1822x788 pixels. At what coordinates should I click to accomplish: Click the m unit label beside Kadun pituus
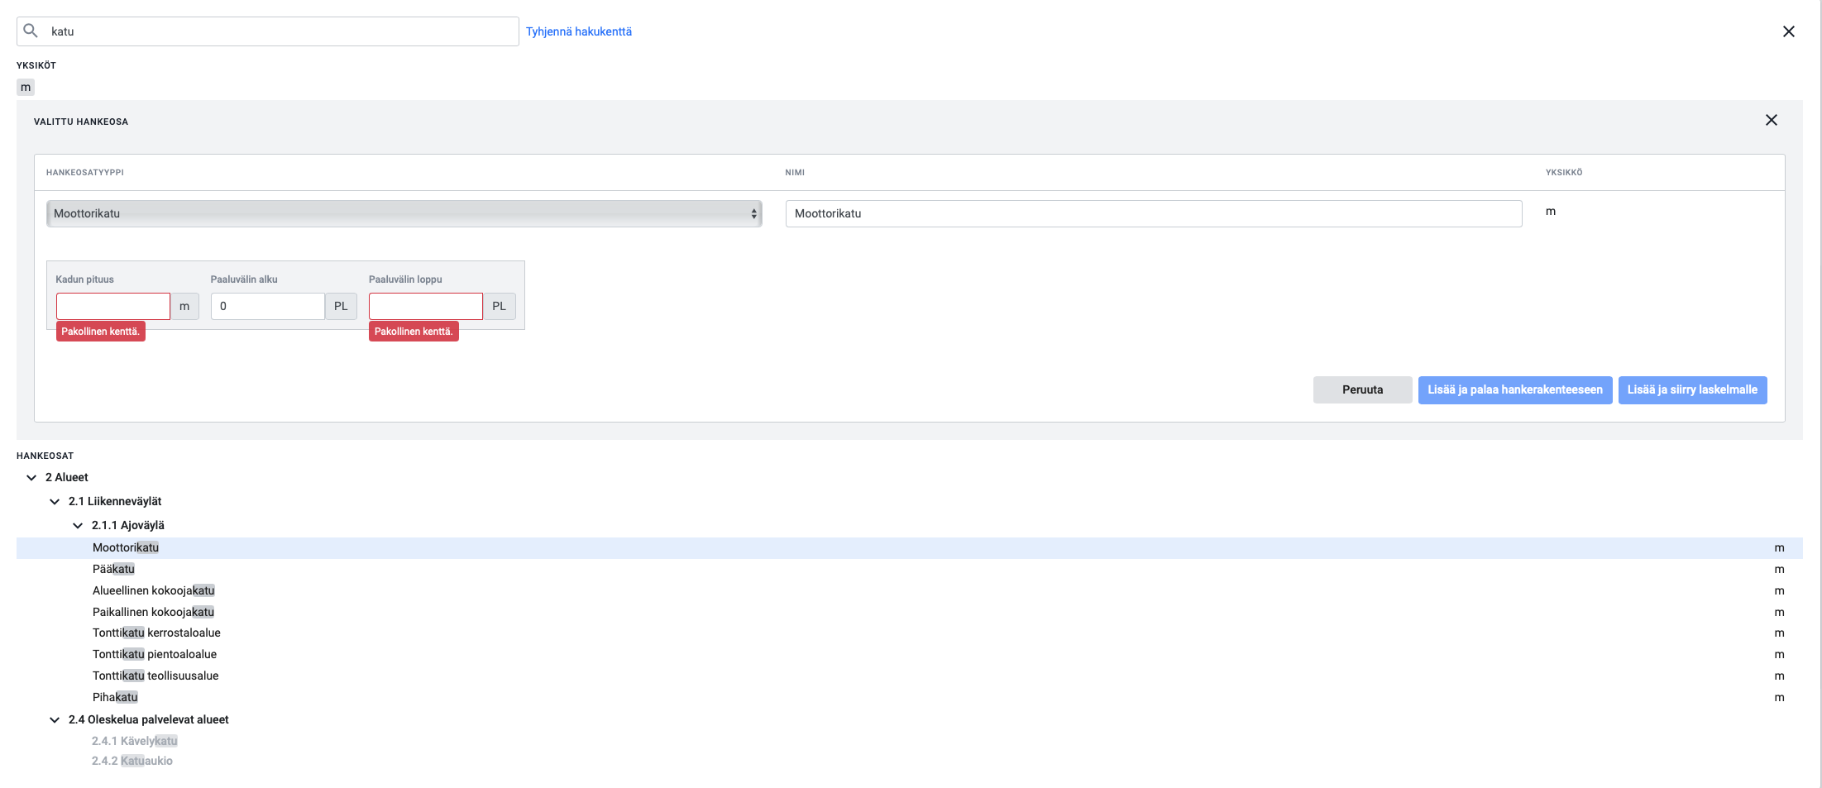pos(184,306)
